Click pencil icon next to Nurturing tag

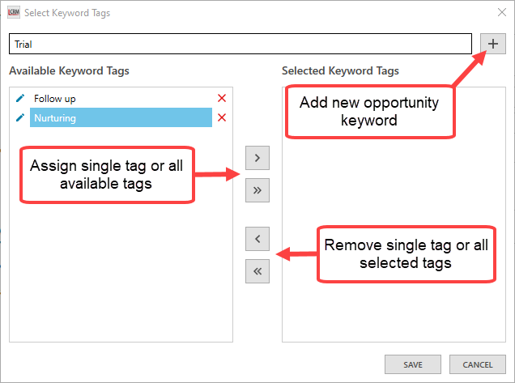pos(21,117)
